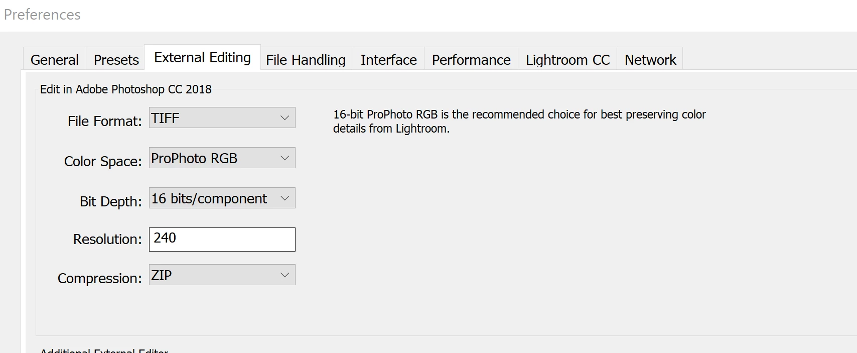Switch to the General tab

[55, 60]
